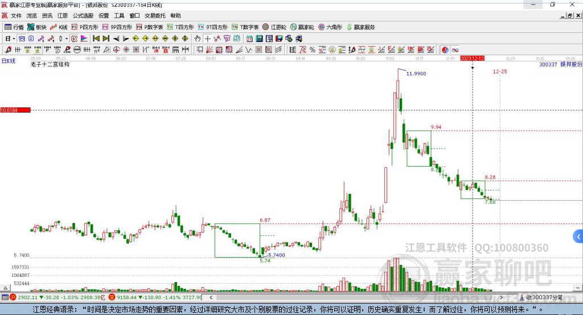Open the T四方形 tool
Viewport: 583px width, 315px height.
click(x=180, y=27)
